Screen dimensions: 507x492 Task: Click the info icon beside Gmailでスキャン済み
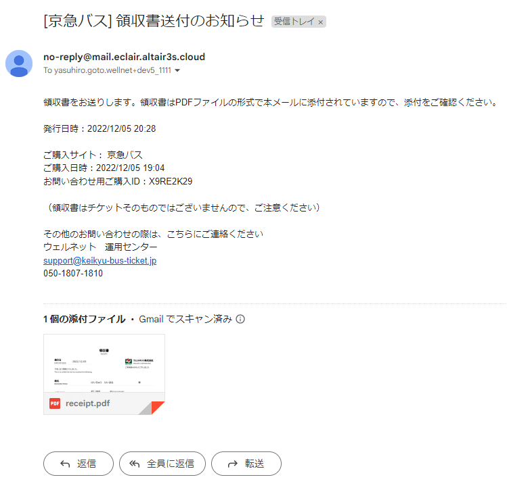coord(240,319)
